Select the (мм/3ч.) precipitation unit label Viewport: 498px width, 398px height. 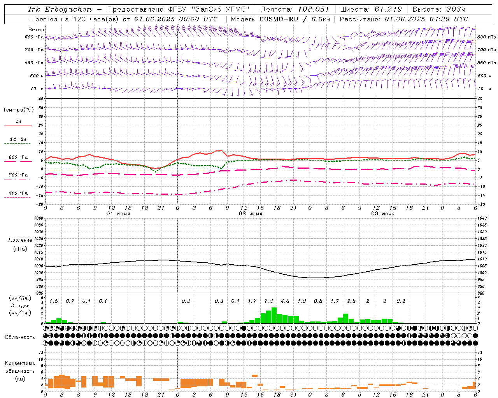(x=20, y=298)
